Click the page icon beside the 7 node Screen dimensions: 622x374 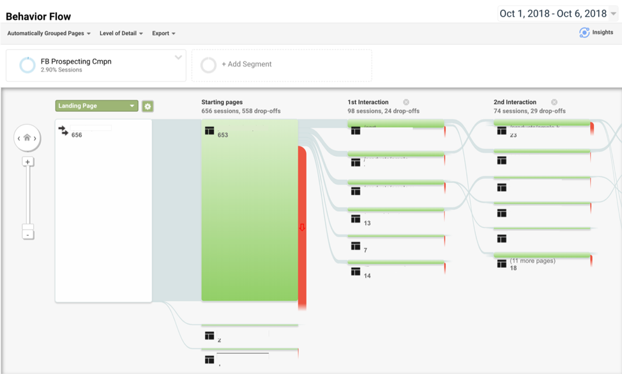pyautogui.click(x=355, y=244)
